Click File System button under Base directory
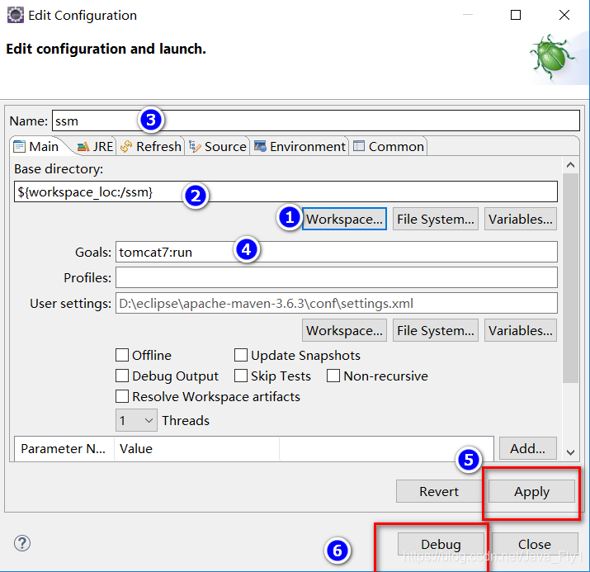Image resolution: width=590 pixels, height=572 pixels. (436, 219)
